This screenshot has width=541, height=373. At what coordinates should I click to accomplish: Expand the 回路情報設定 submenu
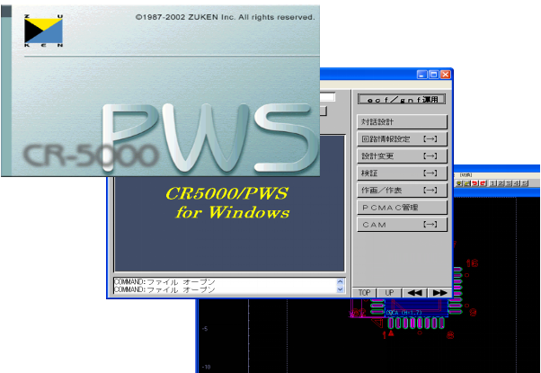click(x=402, y=139)
